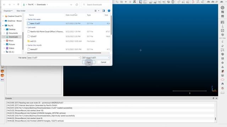Image resolution: width=227 pixels, height=127 pixels.
Task: Sort files by Date modified column
Action: coord(71,15)
